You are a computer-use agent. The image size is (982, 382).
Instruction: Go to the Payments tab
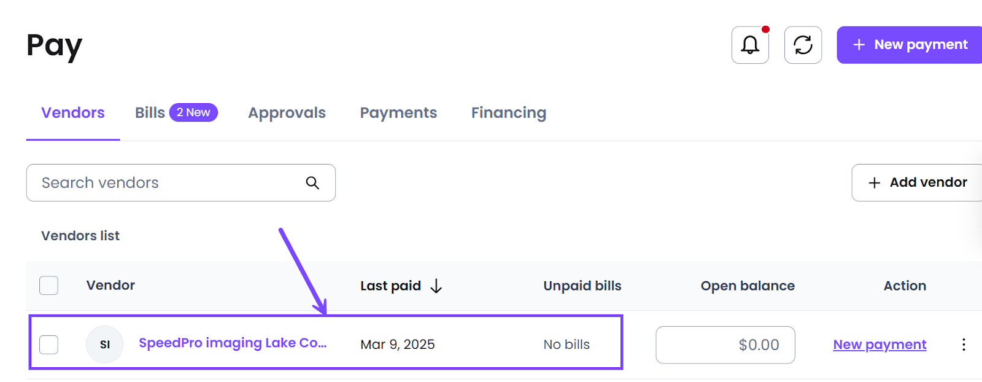pyautogui.click(x=398, y=113)
